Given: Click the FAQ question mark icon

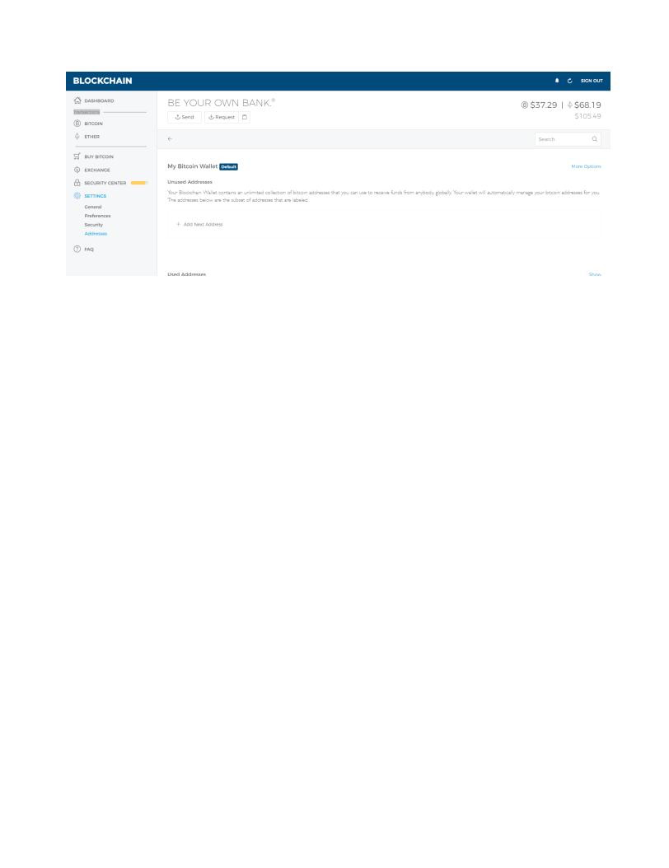Looking at the screenshot, I should pos(77,249).
